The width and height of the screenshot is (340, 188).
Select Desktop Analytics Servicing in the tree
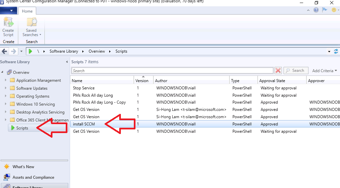coord(40,112)
